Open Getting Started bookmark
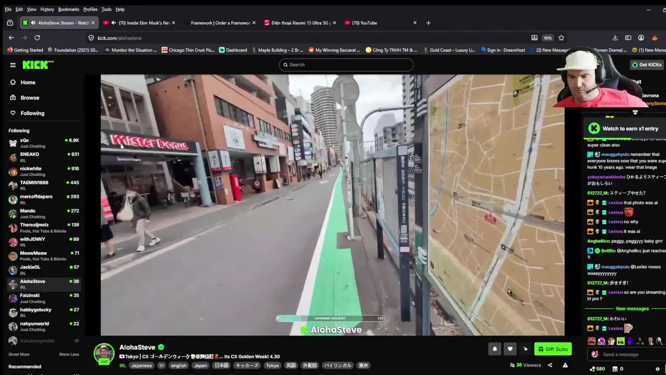The width and height of the screenshot is (666, 375). click(x=25, y=50)
